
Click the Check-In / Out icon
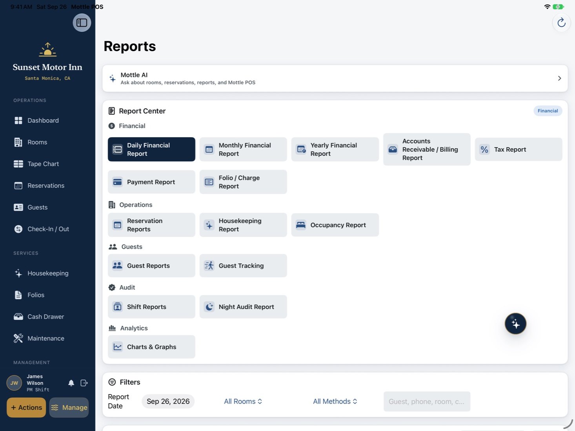coord(18,229)
